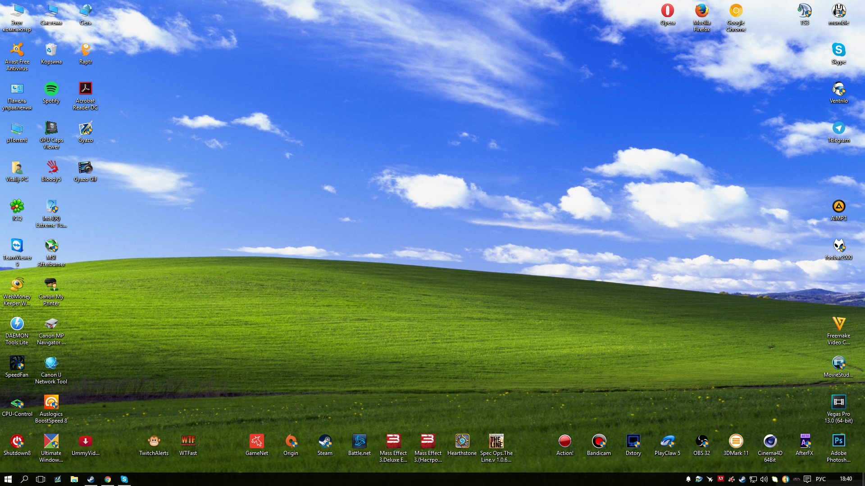Open the Spotify desktop shortcut

point(51,89)
